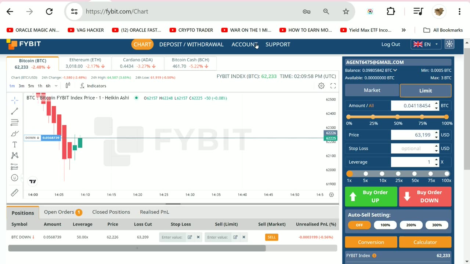Image resolution: width=470 pixels, height=264 pixels.
Task: Clear the Stop Loss value for BTC DOWN
Action: 198,237
